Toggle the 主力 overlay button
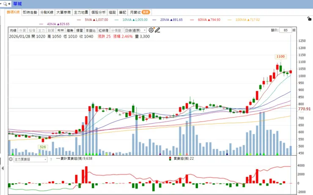Screen dimensions: 313x195 [x=41, y=31]
